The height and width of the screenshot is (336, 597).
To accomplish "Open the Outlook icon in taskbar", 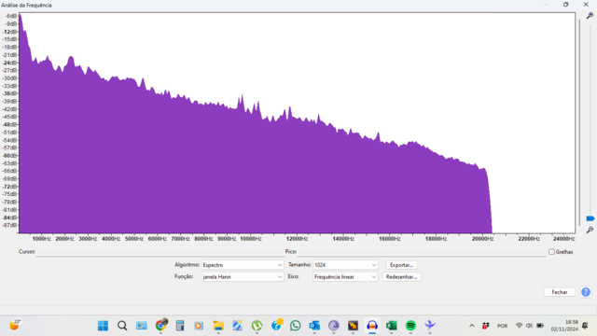I will tap(314, 326).
